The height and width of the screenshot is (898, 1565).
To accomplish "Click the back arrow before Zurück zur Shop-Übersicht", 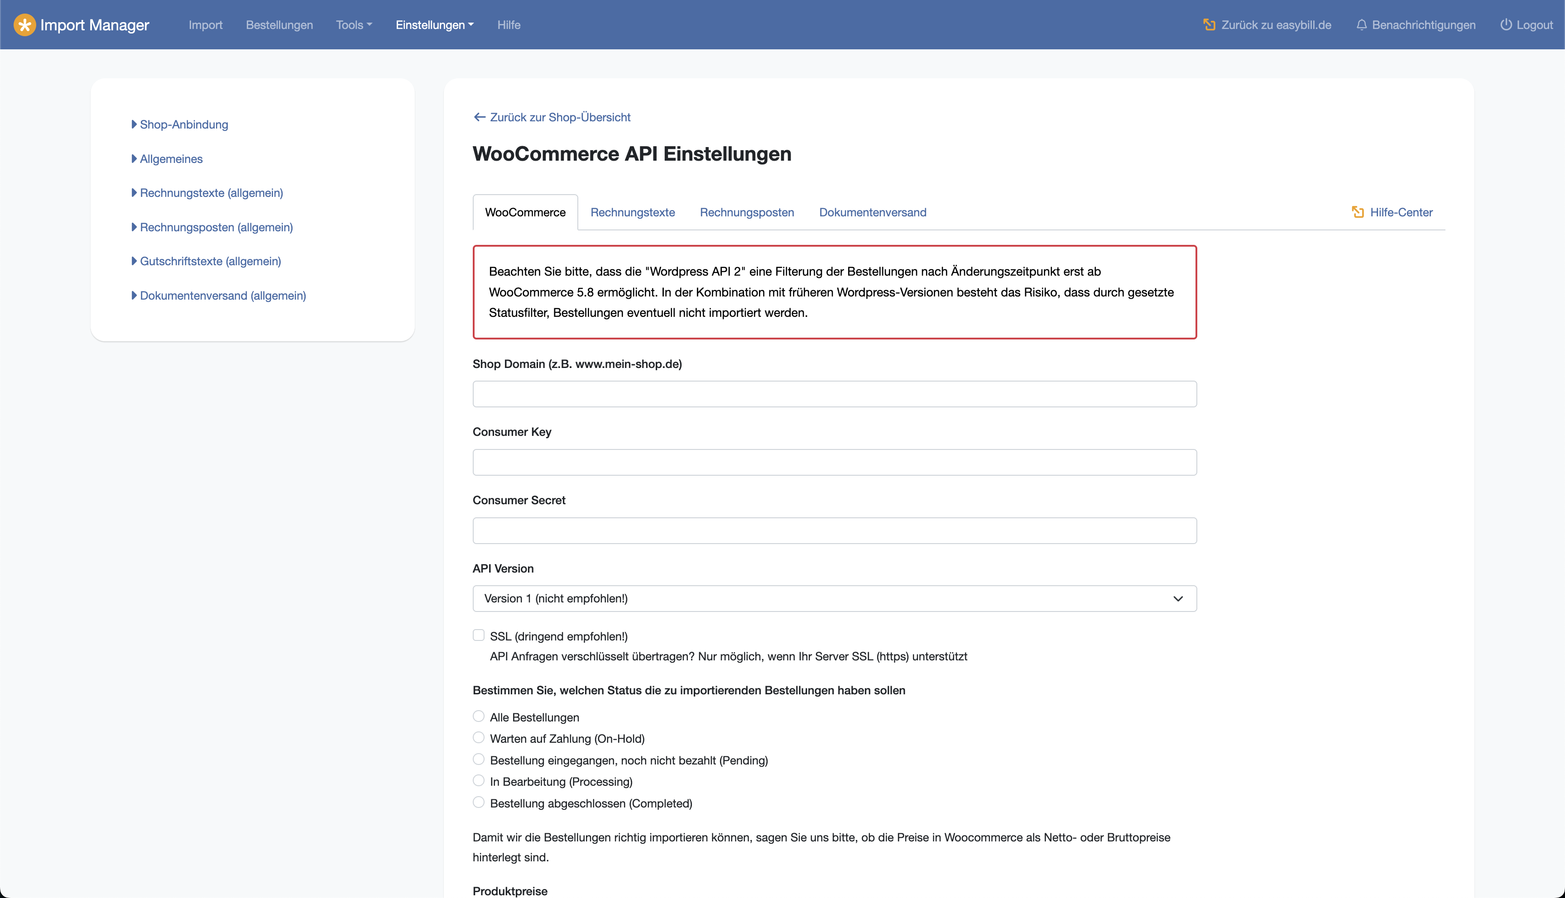I will (x=479, y=117).
